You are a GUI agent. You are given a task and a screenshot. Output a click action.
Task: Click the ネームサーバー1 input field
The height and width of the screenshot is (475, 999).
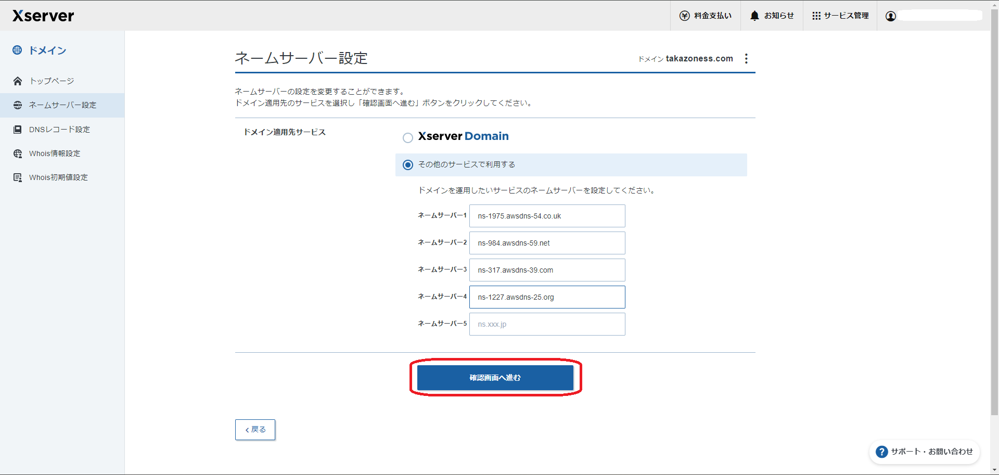tap(547, 216)
